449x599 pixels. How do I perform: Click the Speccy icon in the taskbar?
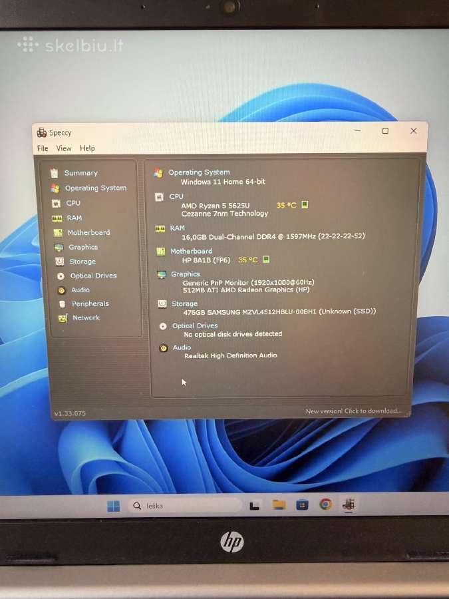tap(349, 504)
